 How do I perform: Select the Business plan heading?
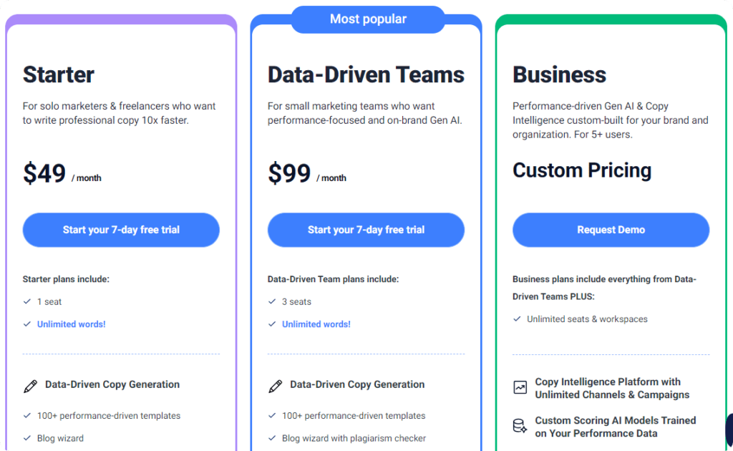pyautogui.click(x=559, y=74)
